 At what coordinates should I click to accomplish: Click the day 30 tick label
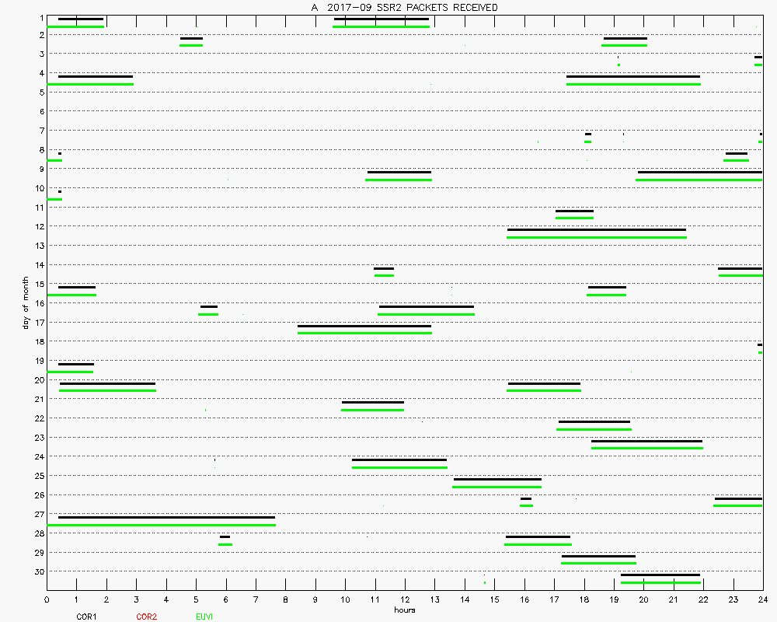pos(37,571)
